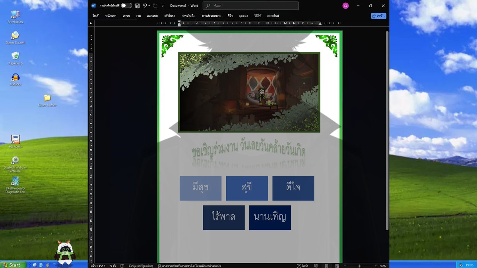Click the แชร์ (Share) button
Viewport: 477px width, 268px height.
tap(379, 16)
